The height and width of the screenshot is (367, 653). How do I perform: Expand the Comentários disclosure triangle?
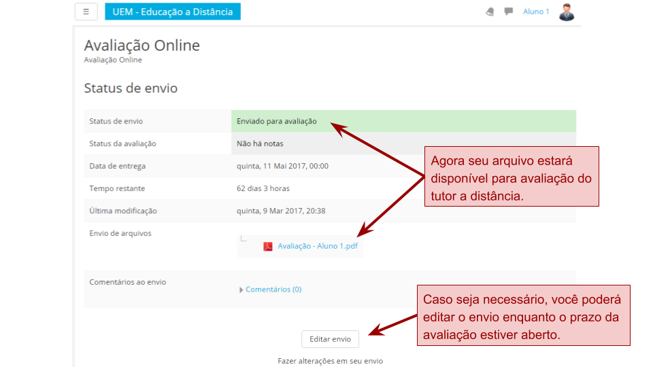(241, 290)
